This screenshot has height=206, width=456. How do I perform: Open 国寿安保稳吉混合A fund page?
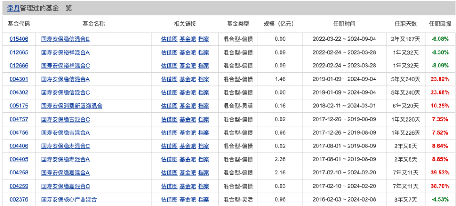point(65,133)
